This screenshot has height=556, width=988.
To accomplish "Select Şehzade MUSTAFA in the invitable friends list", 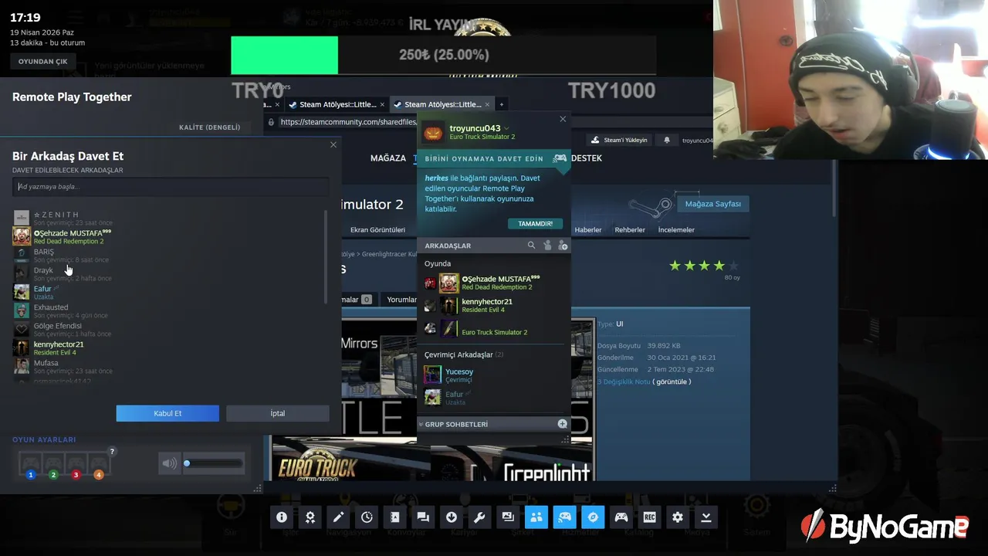I will coord(168,236).
